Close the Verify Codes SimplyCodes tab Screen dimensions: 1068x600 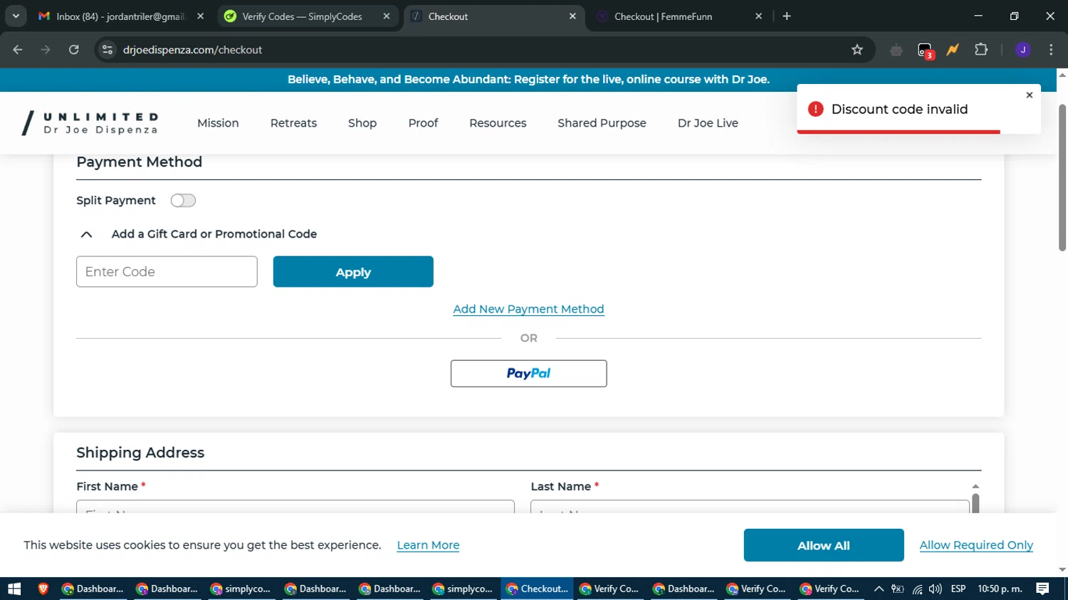click(x=387, y=16)
